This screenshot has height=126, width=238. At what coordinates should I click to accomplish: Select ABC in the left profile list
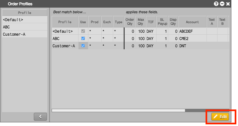24,27
